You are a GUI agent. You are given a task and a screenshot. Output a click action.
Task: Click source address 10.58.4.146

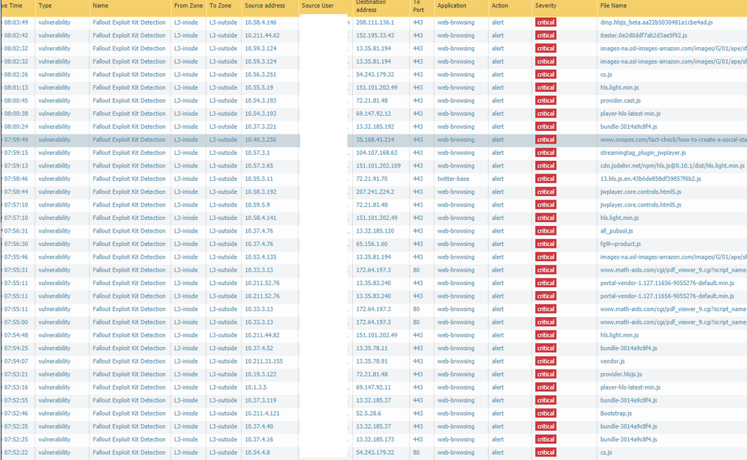[261, 22]
